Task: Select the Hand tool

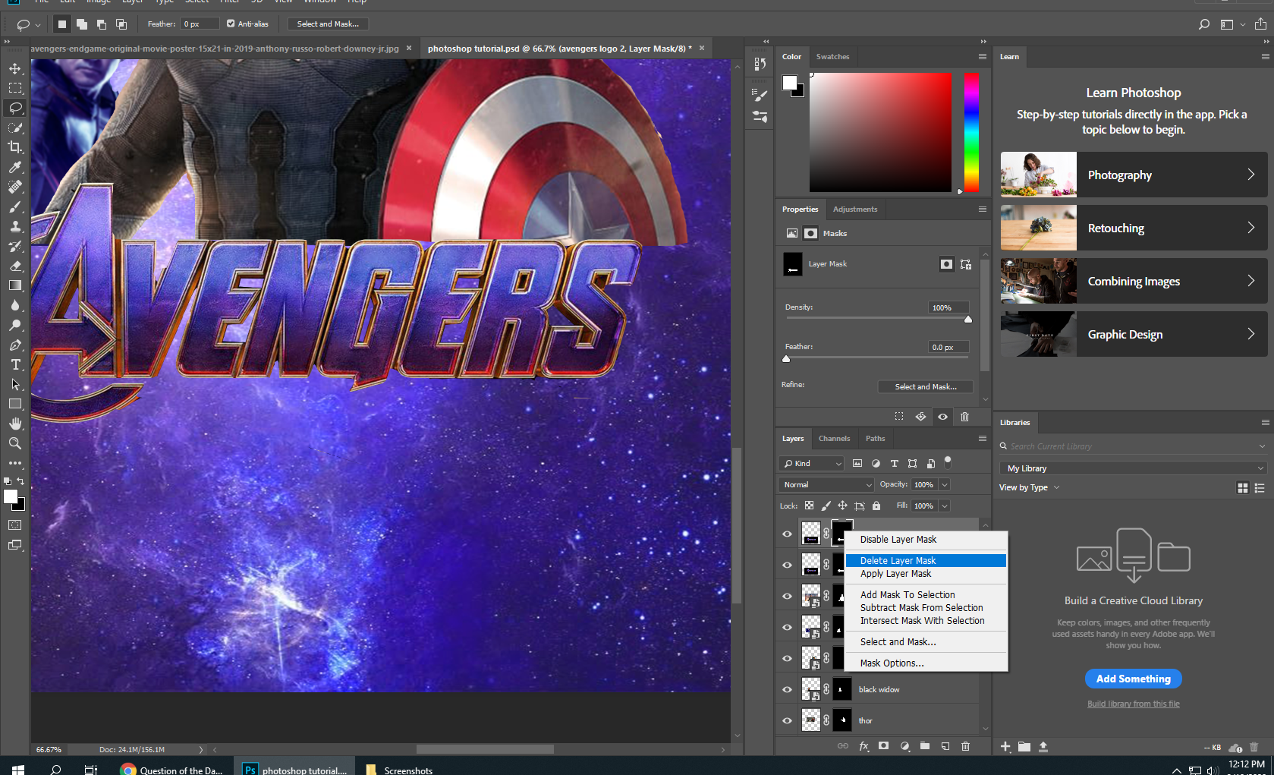Action: (x=15, y=424)
